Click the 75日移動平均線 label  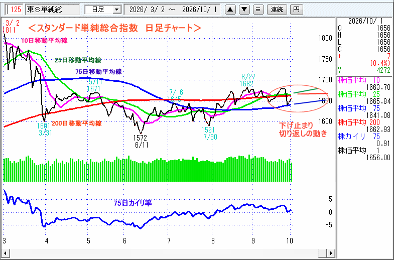(x=98, y=72)
